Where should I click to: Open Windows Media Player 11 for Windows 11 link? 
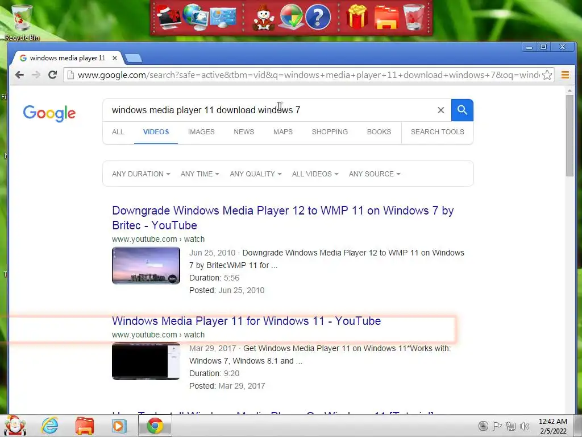coord(247,321)
